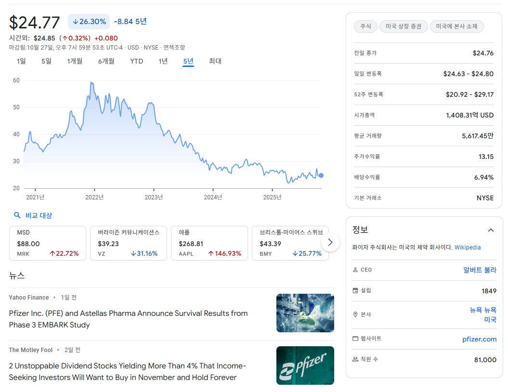Click the 면책조항 disclaimer link
The height and width of the screenshot is (392, 508).
[x=174, y=48]
